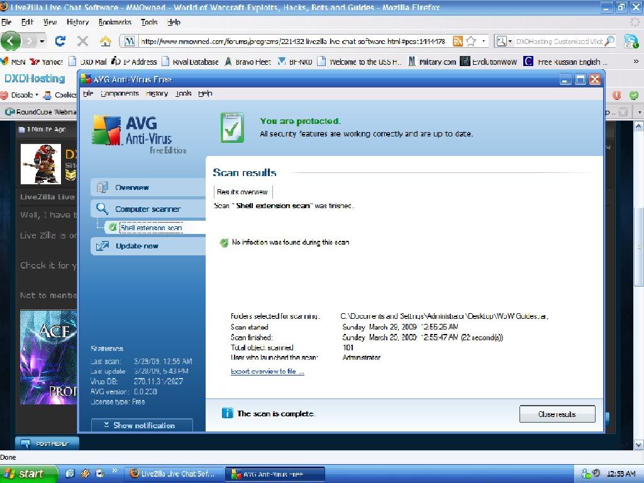Expand the quick launch overflow chevron
The image size is (644, 483).
[115, 470]
